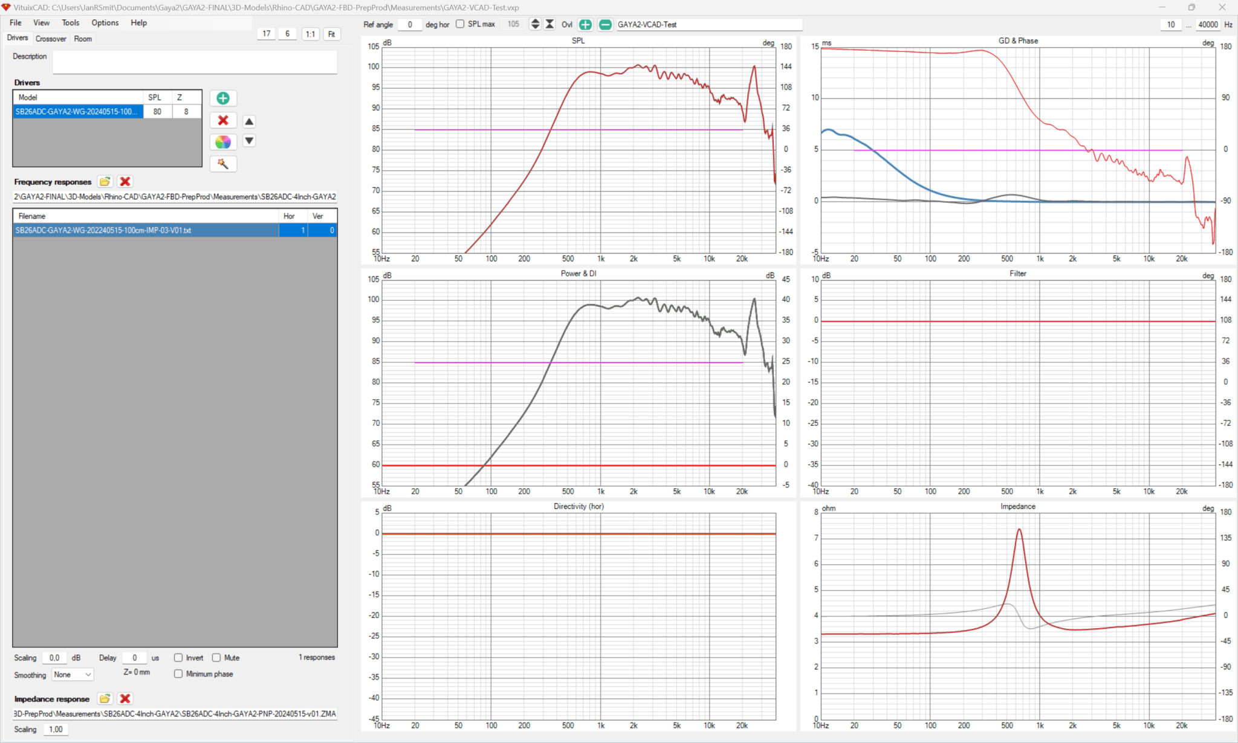Click the SPL chart title
The width and height of the screenshot is (1238, 743).
point(578,40)
